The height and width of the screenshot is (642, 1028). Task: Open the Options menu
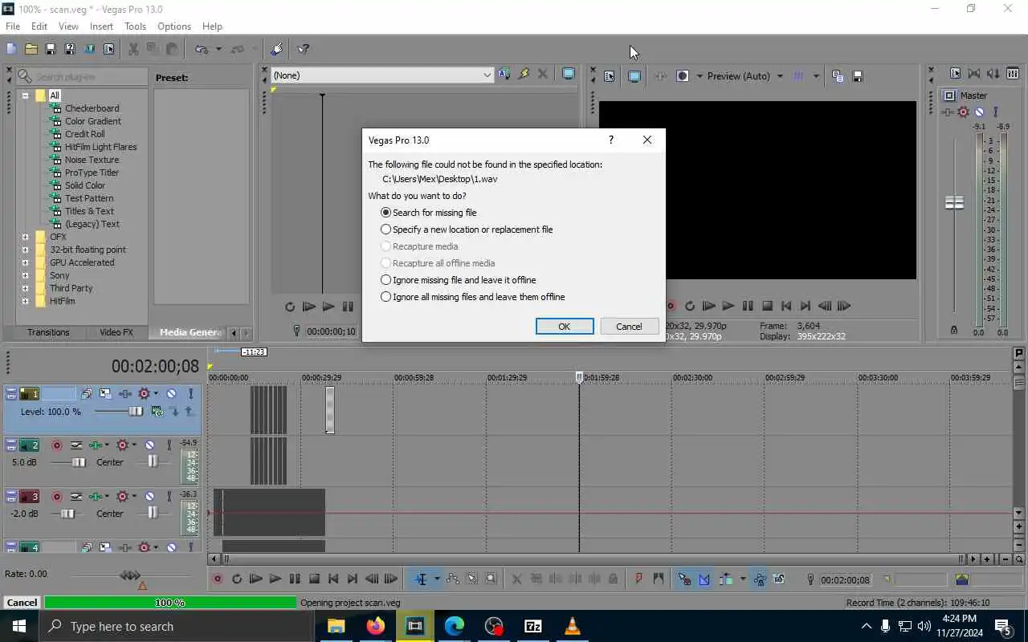tap(174, 26)
